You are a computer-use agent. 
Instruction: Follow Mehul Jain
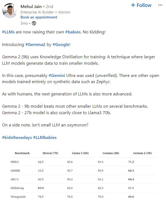pyautogui.click(x=141, y=5)
